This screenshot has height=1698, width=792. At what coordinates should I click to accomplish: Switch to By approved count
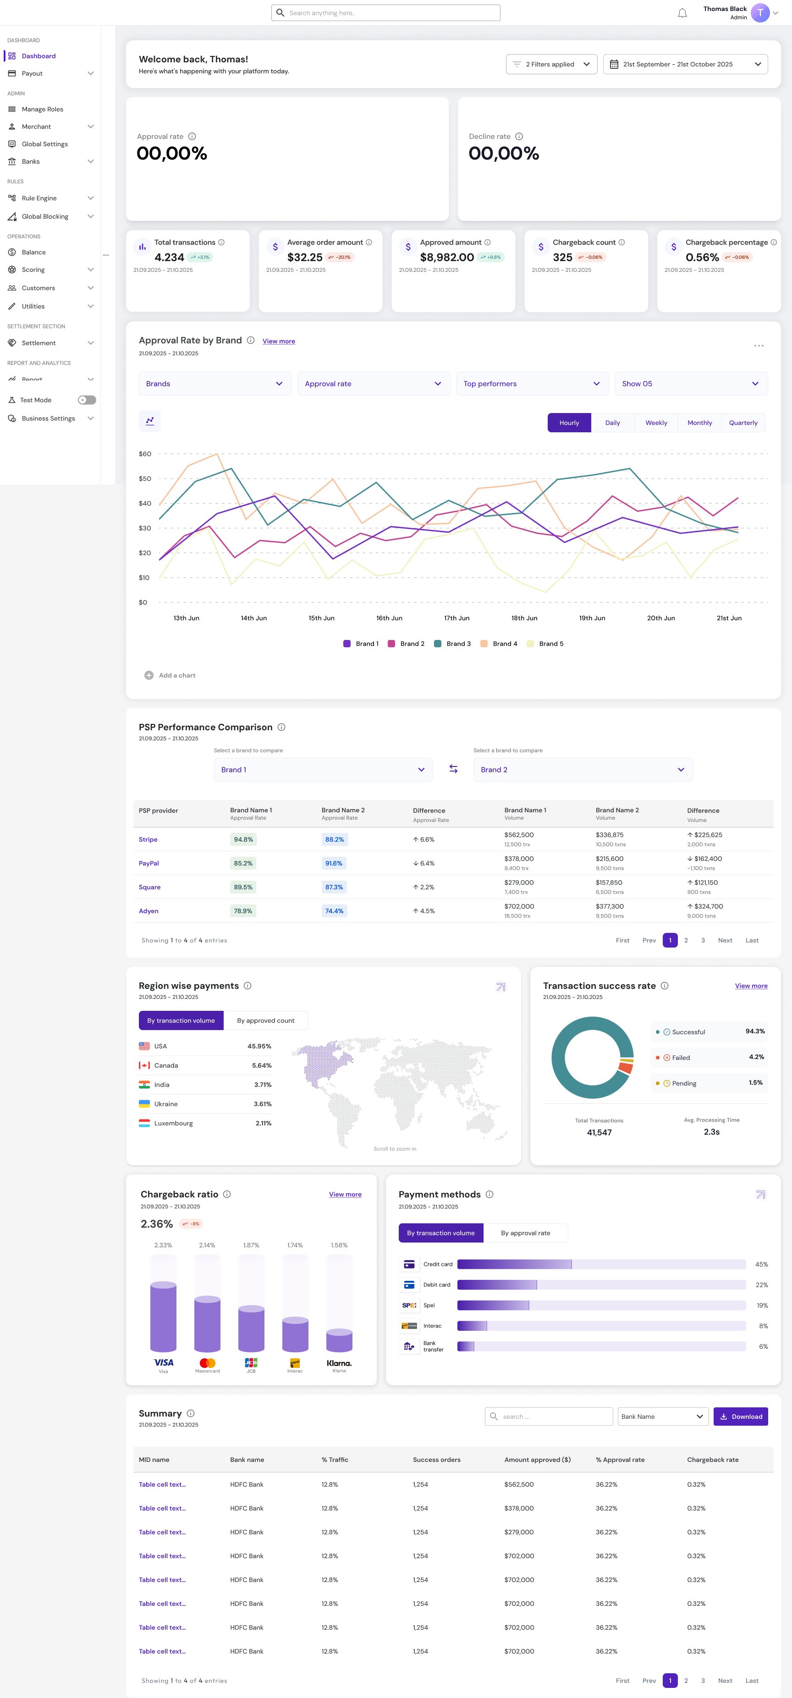click(x=265, y=1020)
